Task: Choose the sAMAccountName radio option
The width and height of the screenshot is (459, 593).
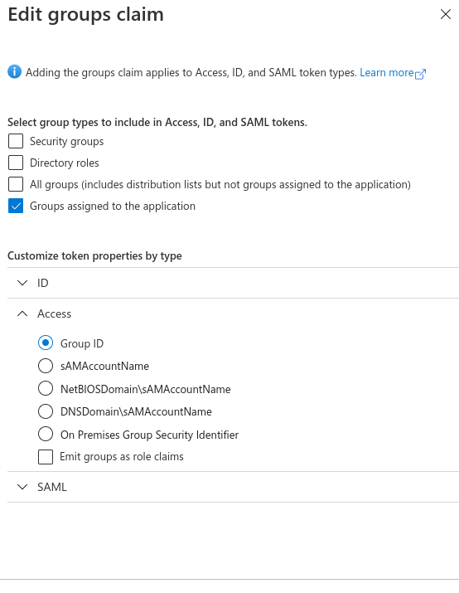Action: [46, 366]
